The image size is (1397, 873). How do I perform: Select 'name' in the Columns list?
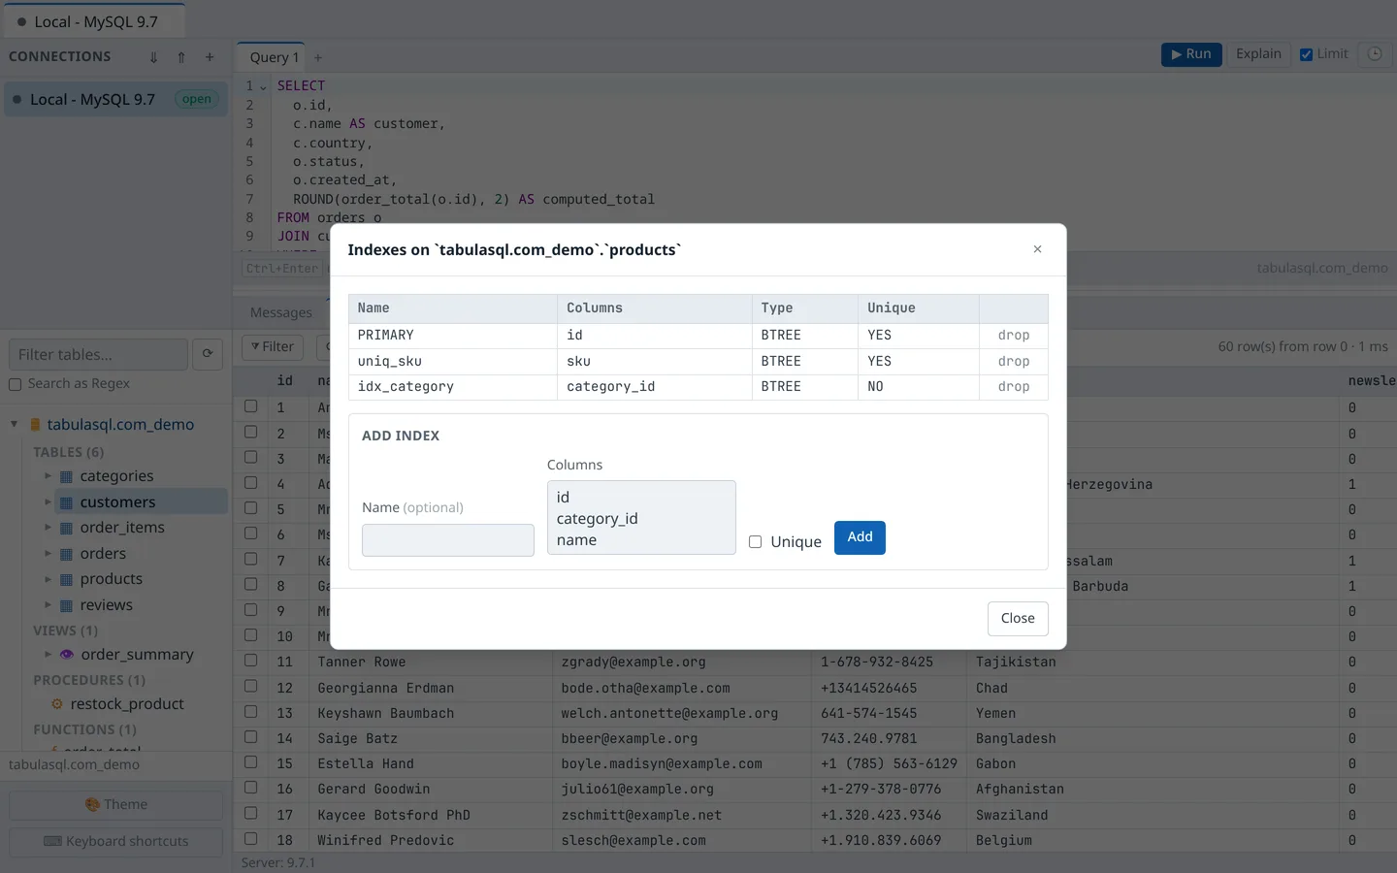(641, 539)
